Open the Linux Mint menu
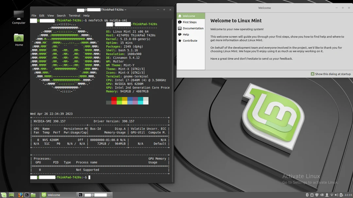 click(x=3, y=195)
